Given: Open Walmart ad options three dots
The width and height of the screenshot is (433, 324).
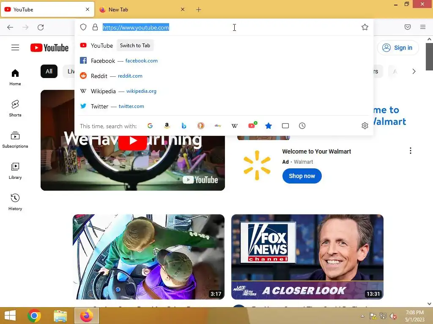Looking at the screenshot, I should (411, 151).
